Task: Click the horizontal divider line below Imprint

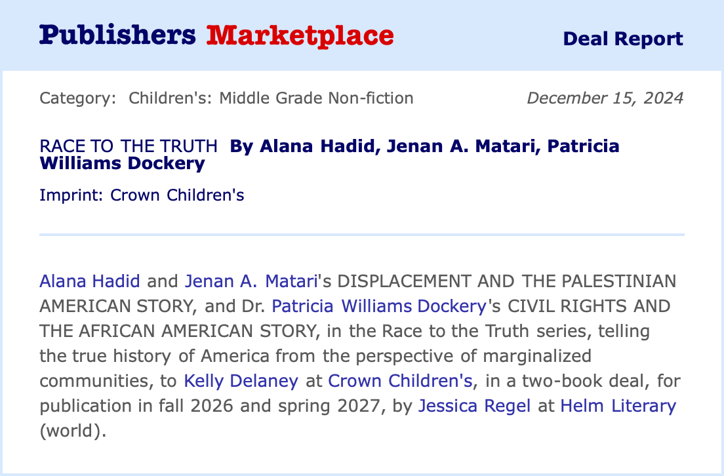Action: (x=362, y=234)
